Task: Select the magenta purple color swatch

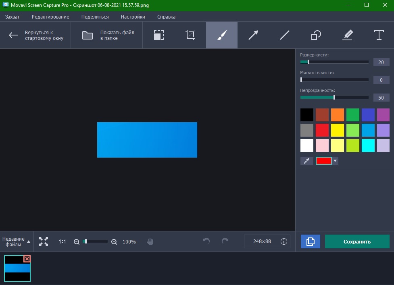Action: 383,115
